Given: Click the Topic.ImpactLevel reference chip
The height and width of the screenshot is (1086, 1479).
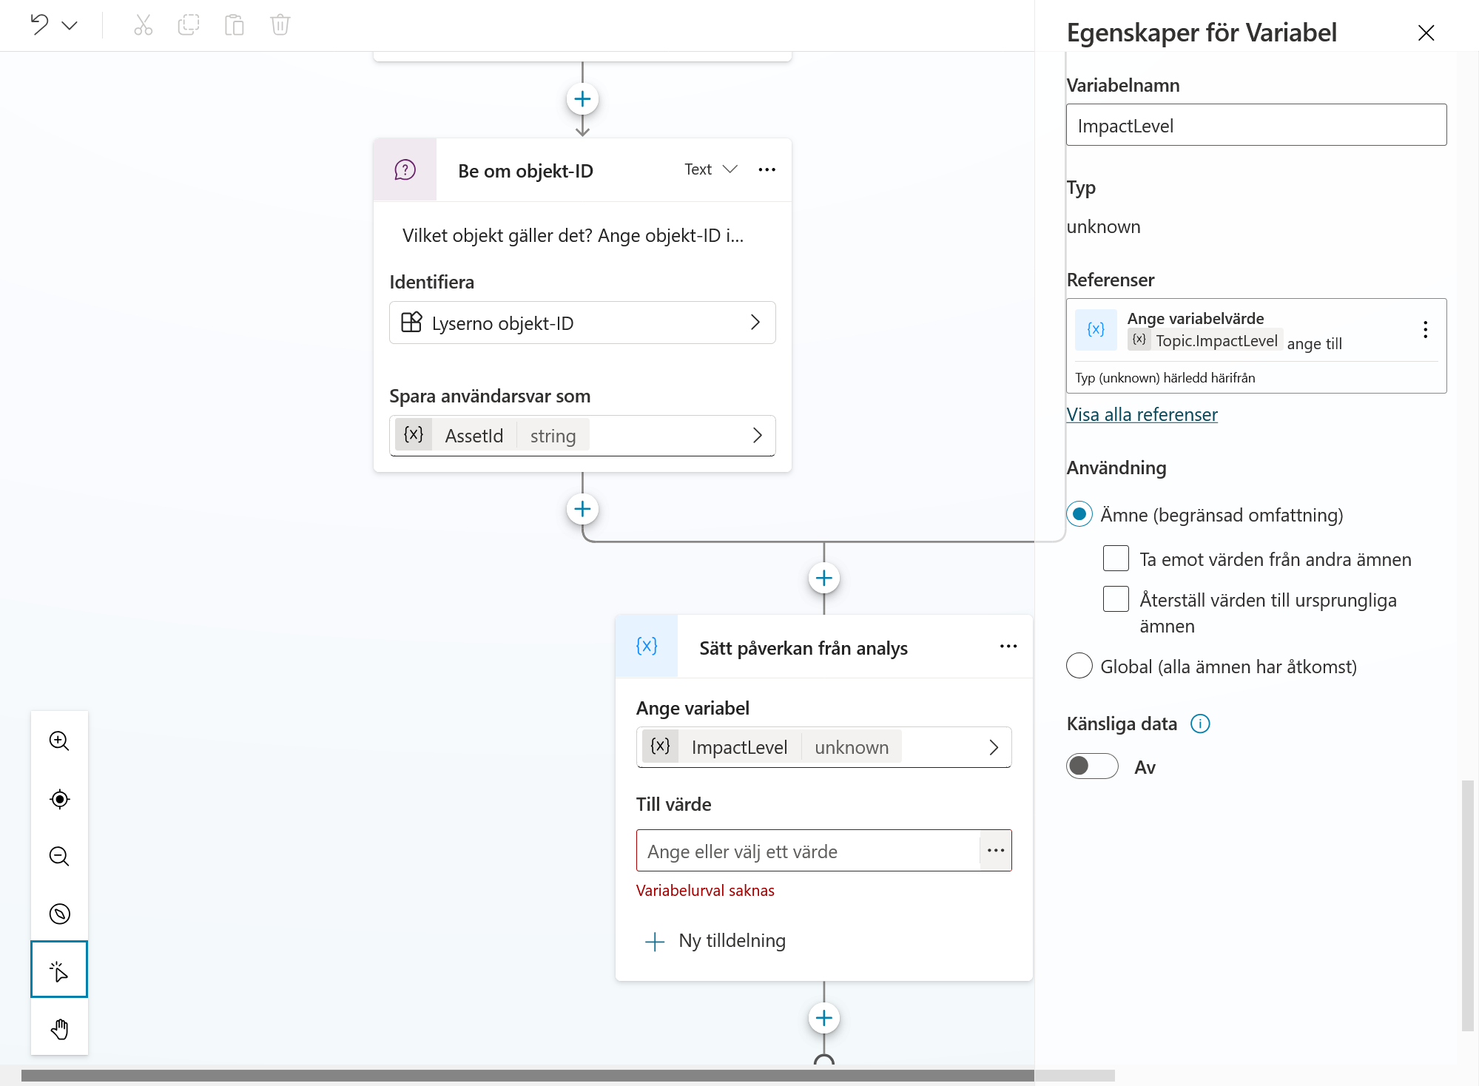Looking at the screenshot, I should tap(1205, 340).
